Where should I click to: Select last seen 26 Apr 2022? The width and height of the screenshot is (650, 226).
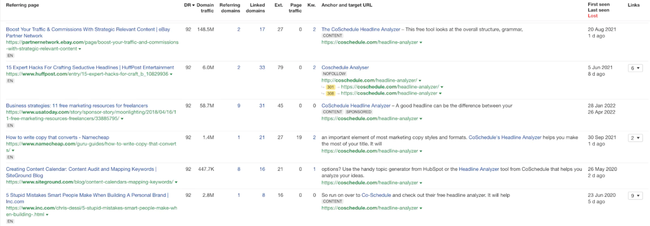602,112
